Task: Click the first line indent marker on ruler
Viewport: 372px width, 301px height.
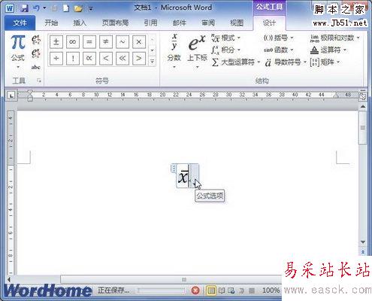Action: (30, 93)
